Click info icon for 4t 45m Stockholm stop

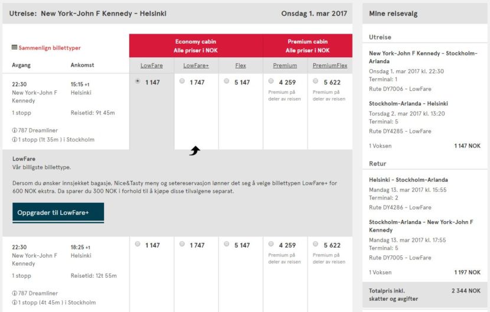(15, 303)
